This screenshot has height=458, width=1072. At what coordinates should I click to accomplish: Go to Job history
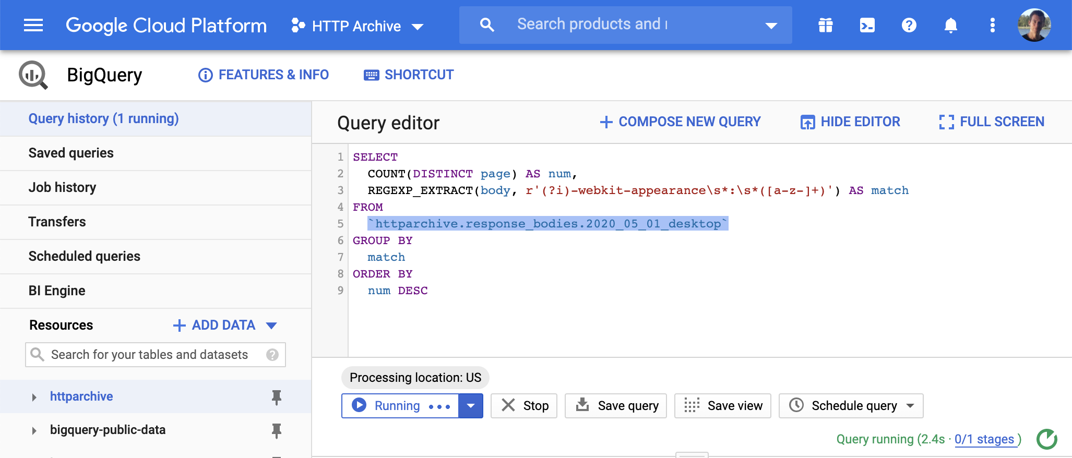[x=156, y=187]
